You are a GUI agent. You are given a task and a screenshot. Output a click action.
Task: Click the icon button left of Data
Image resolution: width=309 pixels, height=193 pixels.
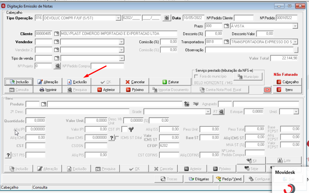[167, 18]
